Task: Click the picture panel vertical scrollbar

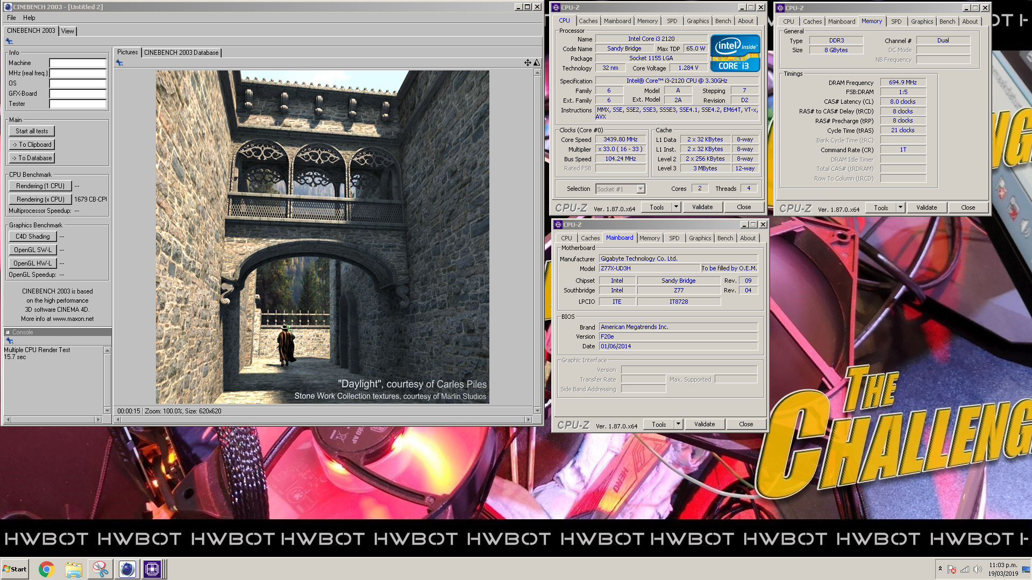Action: tap(537, 241)
